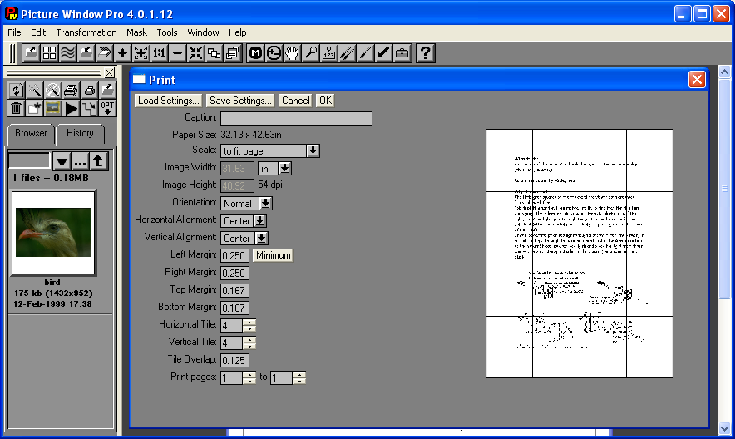Image resolution: width=735 pixels, height=439 pixels.
Task: Click the plus zoom in toolbar icon
Action: (x=122, y=53)
